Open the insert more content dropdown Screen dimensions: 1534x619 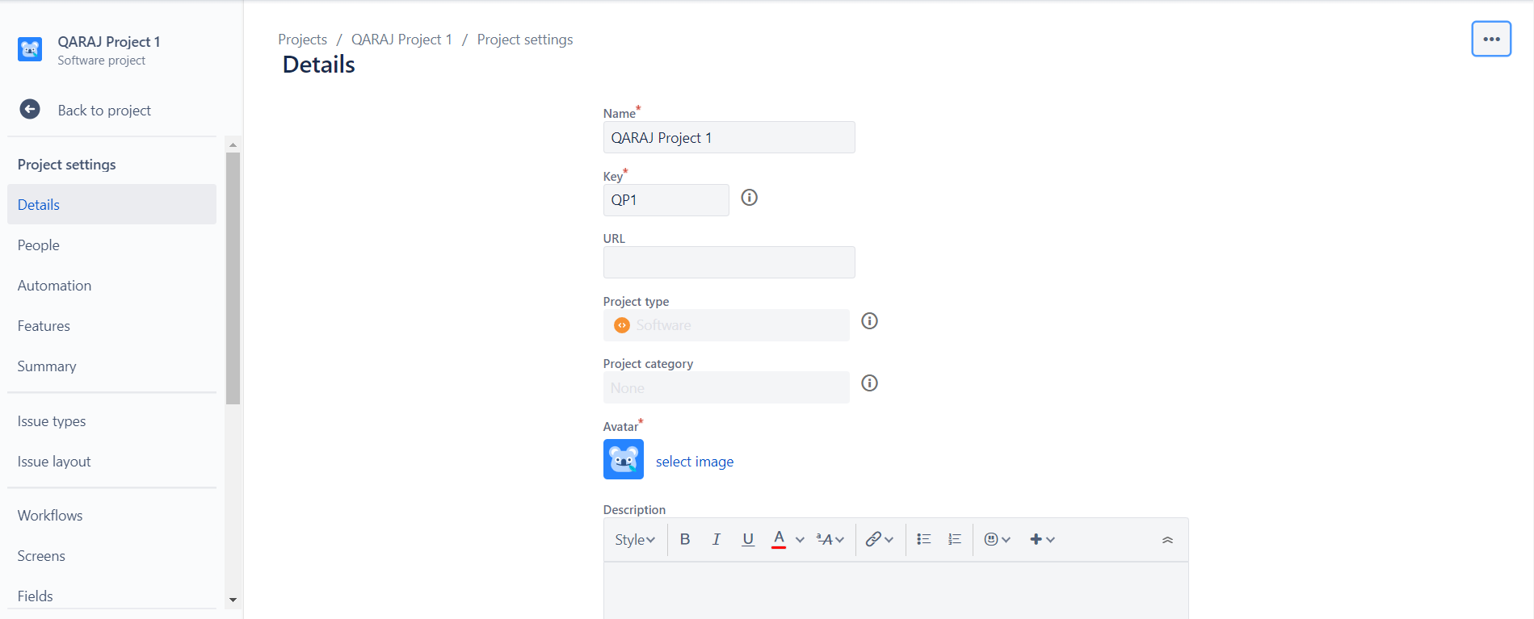point(1042,539)
